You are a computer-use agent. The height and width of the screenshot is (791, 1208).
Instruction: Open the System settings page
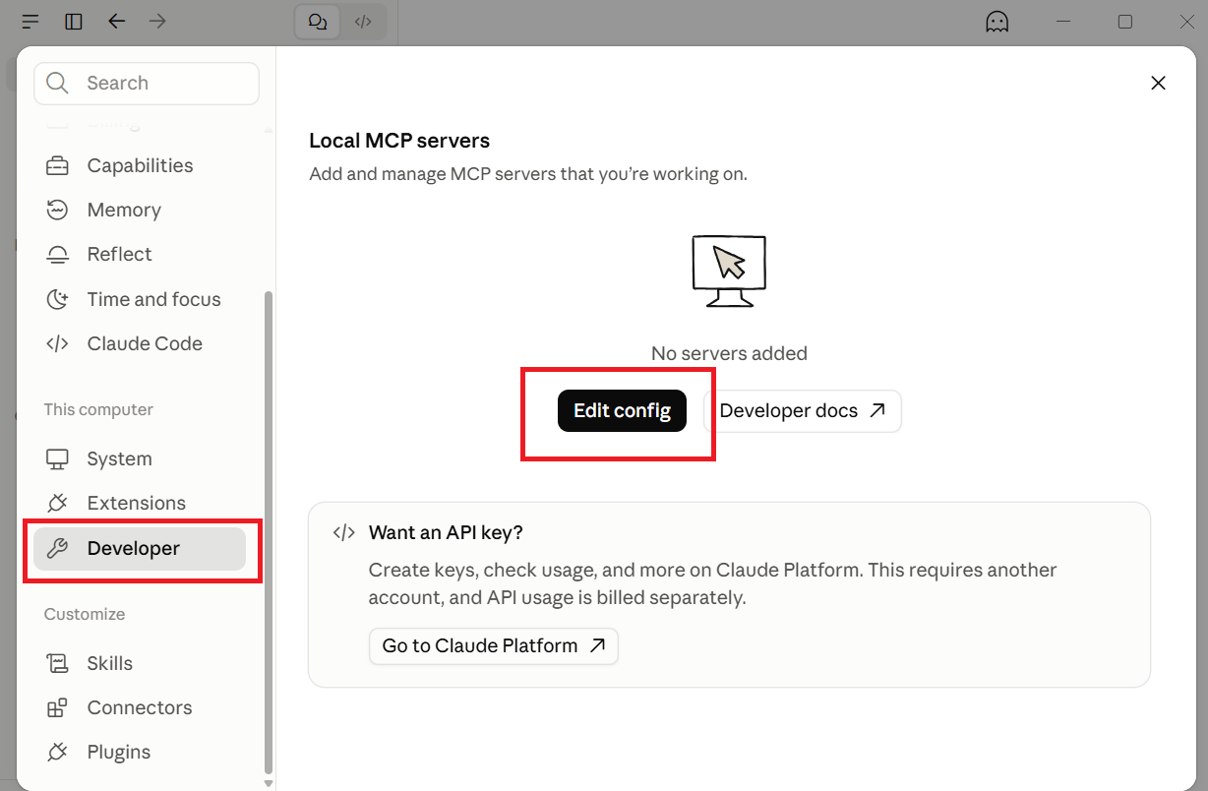(140, 459)
